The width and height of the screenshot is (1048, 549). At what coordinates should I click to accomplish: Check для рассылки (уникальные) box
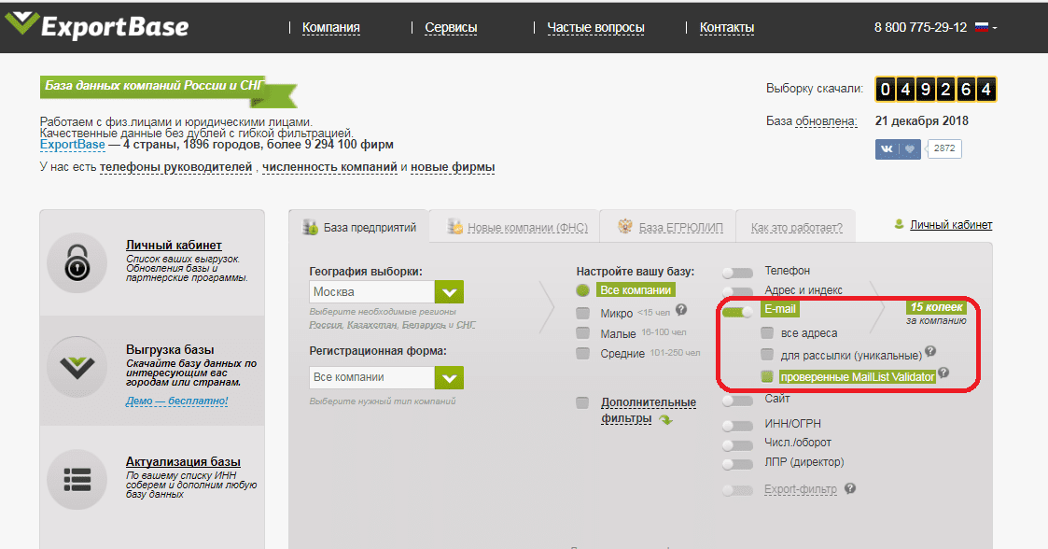(x=766, y=355)
